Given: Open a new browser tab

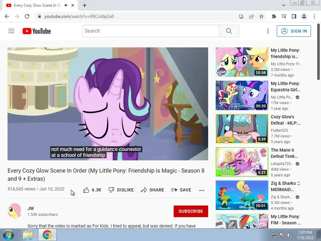Looking at the screenshot, I should pyautogui.click(x=85, y=5).
